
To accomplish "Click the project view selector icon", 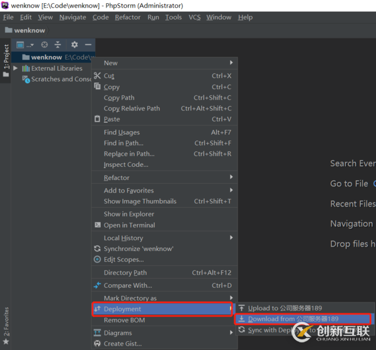I will click(20, 45).
